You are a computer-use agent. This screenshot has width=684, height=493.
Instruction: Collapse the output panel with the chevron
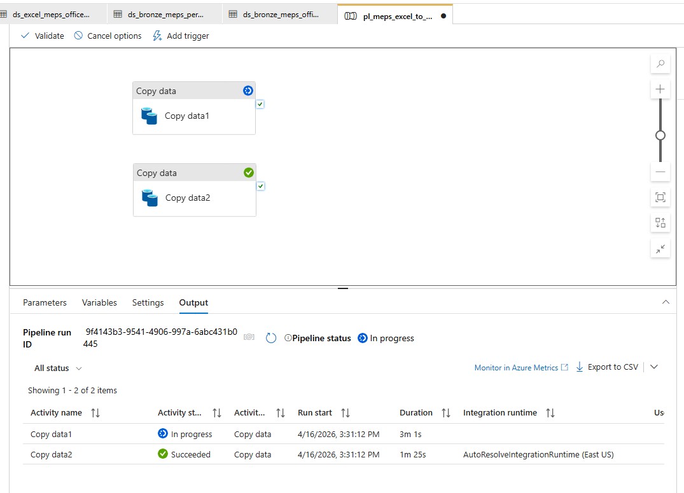pos(666,302)
